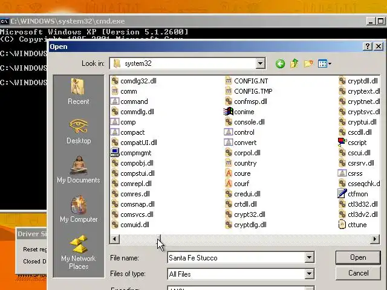Go up one folder level icon
387x290 pixels.
pos(294,63)
